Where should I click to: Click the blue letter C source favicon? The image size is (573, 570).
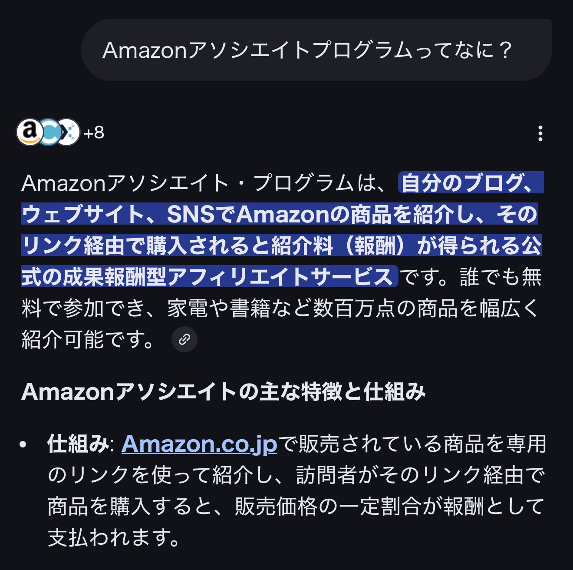pyautogui.click(x=49, y=132)
